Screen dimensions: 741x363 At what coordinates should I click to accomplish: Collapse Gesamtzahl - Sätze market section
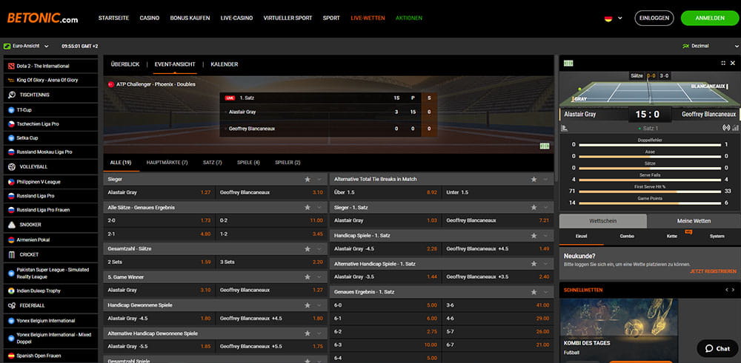[x=319, y=248]
